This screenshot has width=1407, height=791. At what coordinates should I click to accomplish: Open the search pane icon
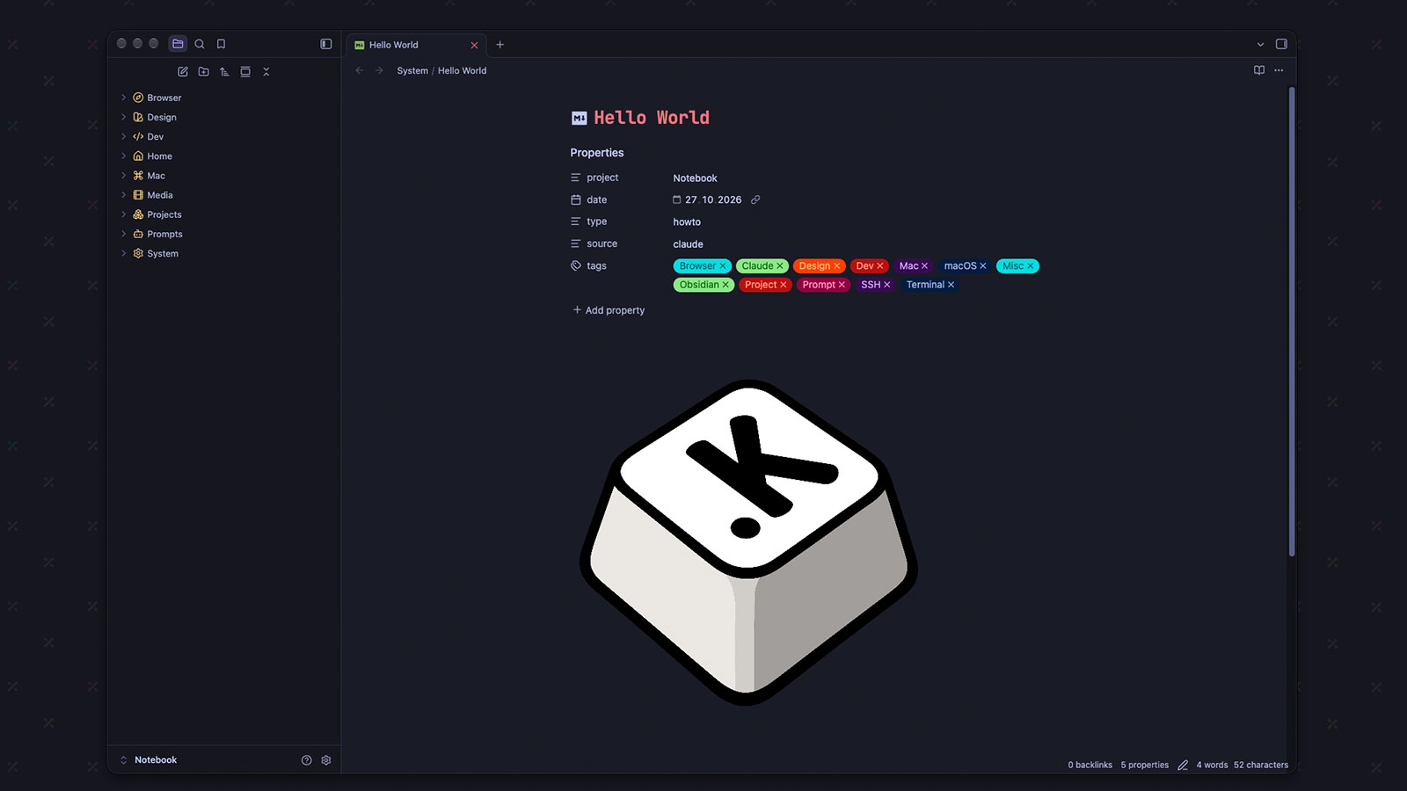point(200,44)
